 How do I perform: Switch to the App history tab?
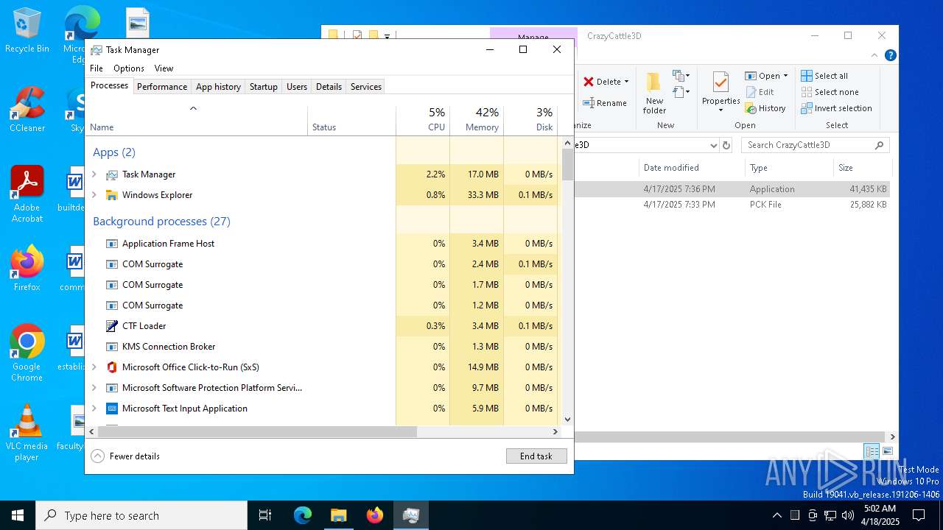(x=218, y=87)
